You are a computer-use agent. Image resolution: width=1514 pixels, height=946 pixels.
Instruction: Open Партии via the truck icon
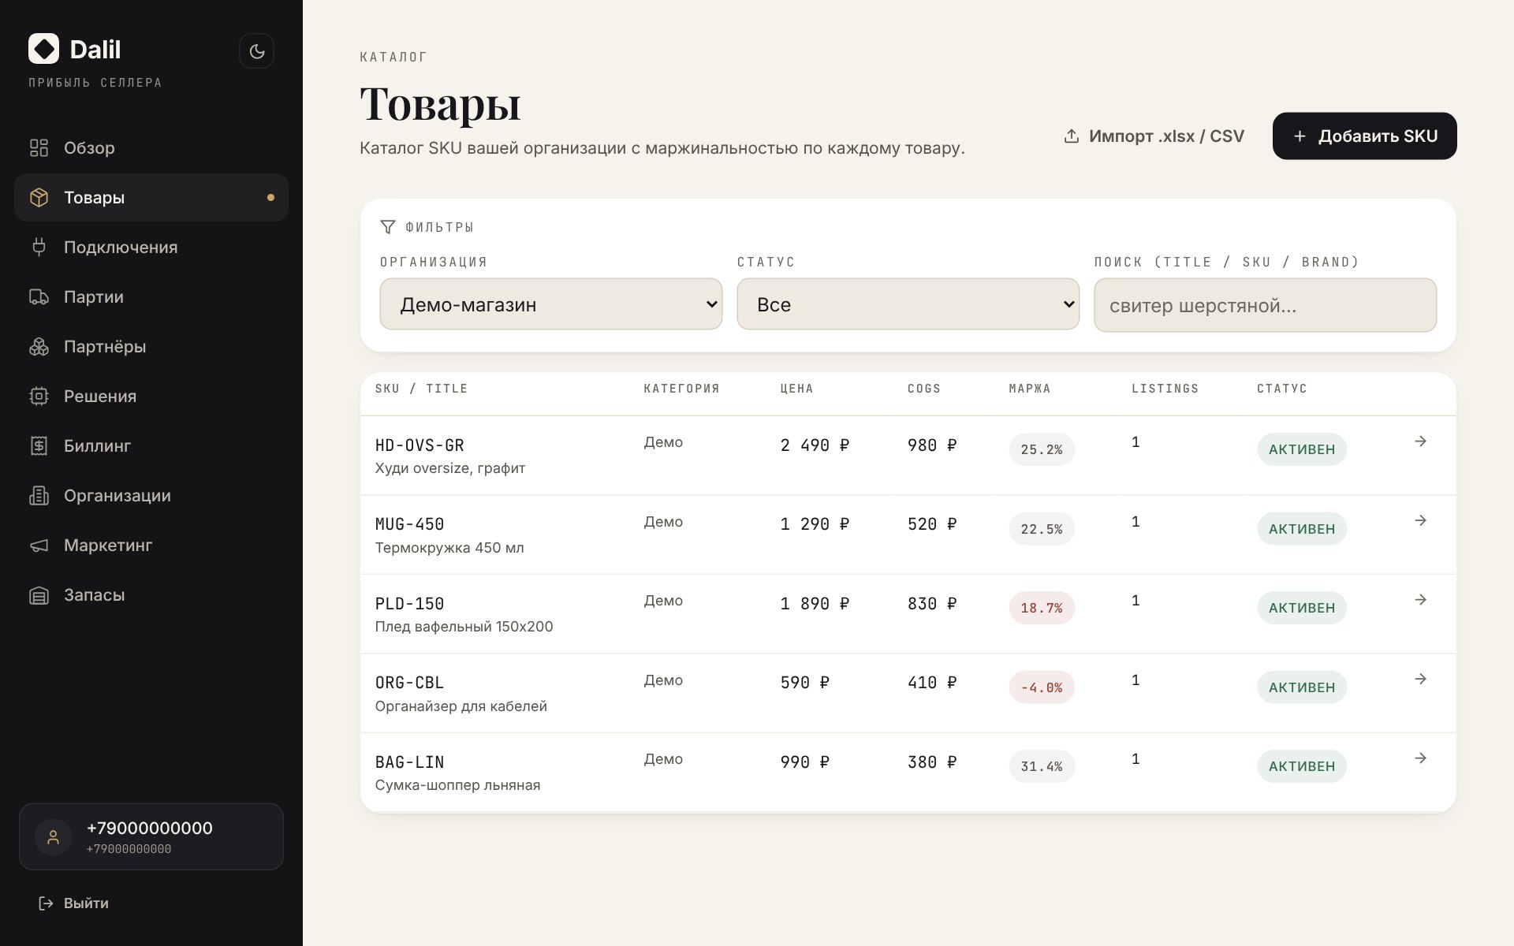pyautogui.click(x=39, y=297)
